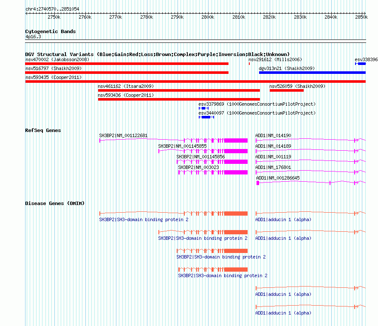
Task: Click the RefSeq Genes track title
Action: pyautogui.click(x=43, y=130)
